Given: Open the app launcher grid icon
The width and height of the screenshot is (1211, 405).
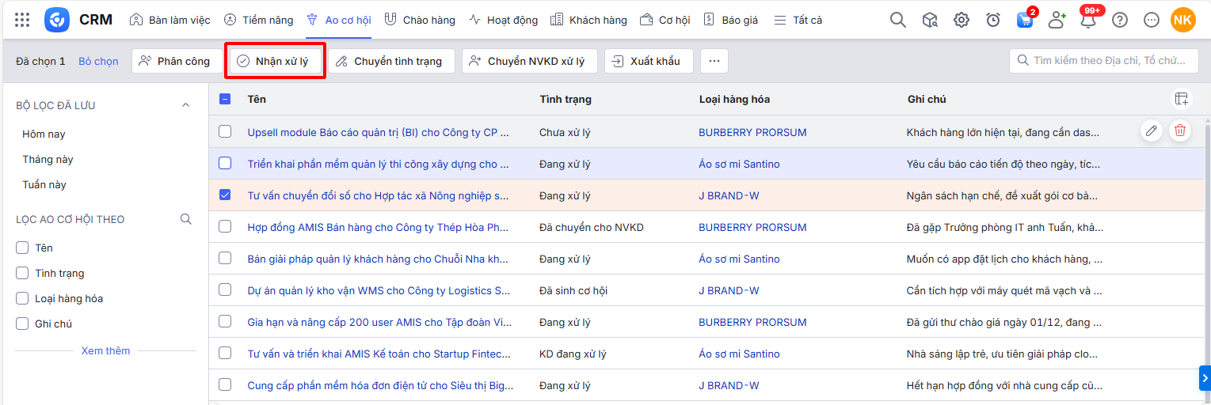Looking at the screenshot, I should 22,20.
